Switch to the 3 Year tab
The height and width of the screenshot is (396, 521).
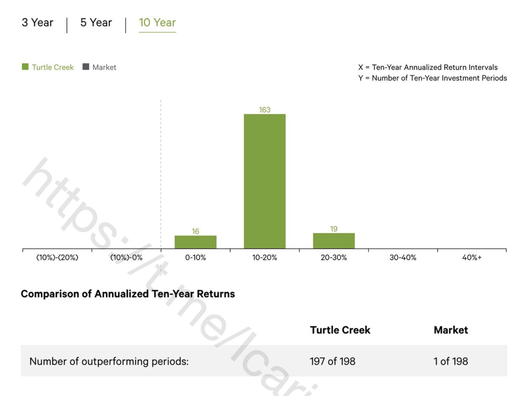click(37, 23)
